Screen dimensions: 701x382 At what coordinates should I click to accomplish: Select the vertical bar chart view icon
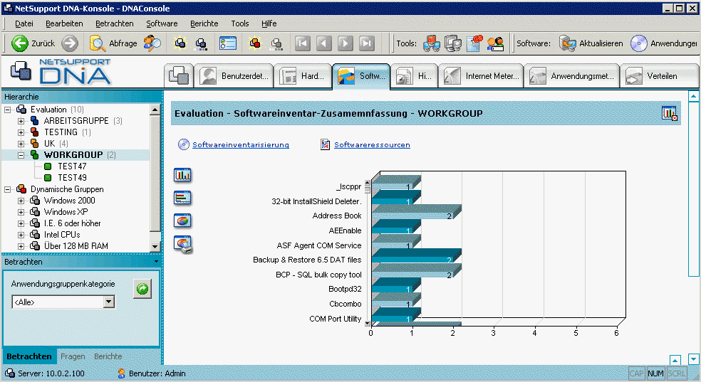click(x=182, y=175)
